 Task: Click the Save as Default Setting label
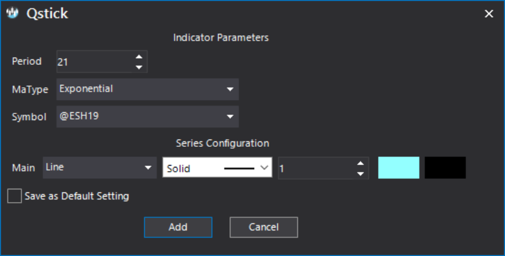(x=77, y=196)
